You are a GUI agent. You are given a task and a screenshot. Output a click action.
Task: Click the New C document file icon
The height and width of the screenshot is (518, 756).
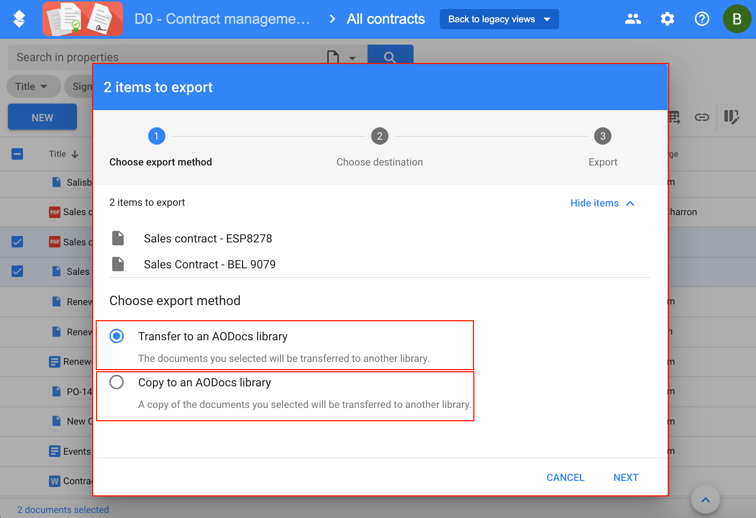pyautogui.click(x=56, y=421)
